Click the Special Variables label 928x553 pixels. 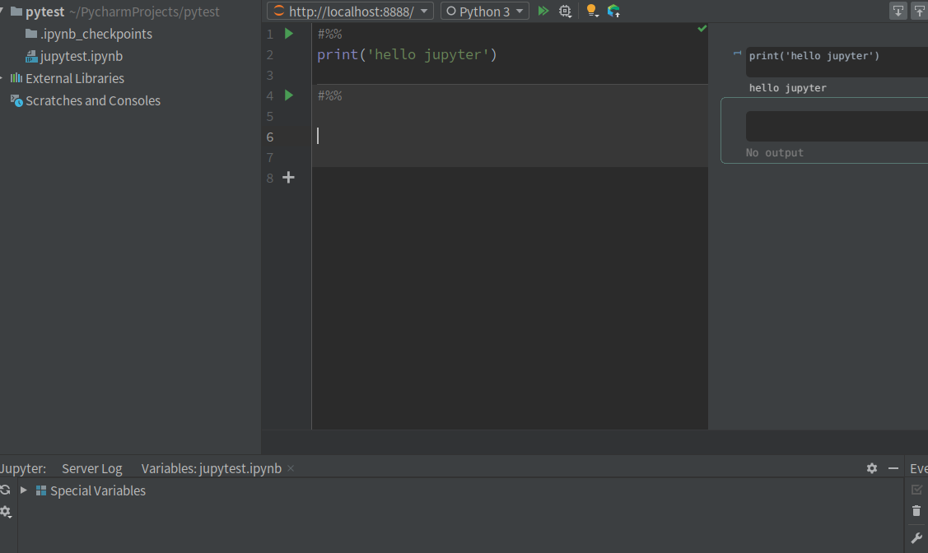[x=98, y=490]
